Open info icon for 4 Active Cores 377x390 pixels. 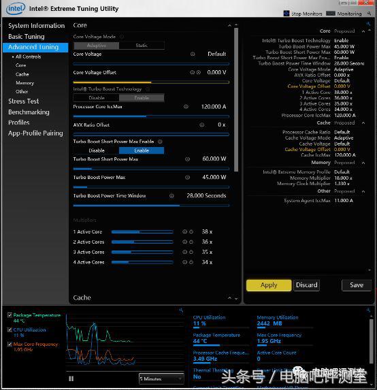click(x=184, y=262)
